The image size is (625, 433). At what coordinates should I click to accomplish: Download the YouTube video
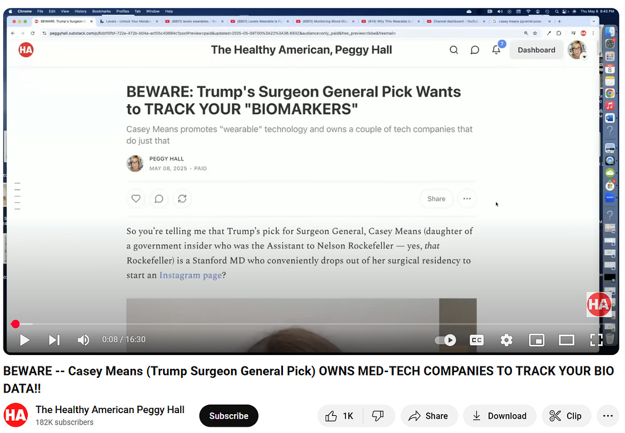(x=499, y=416)
